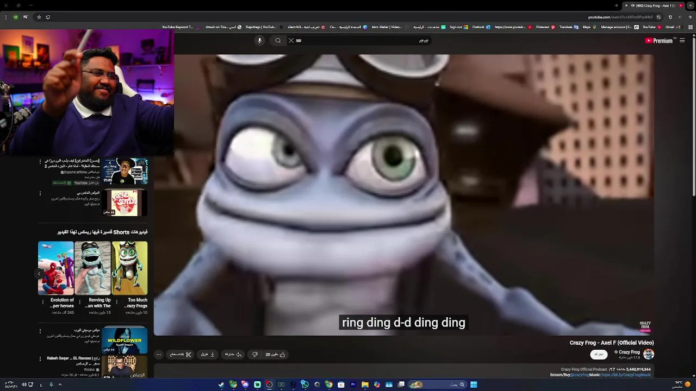696x391 pixels.
Task: Click the @crazyfrog mention in description
Action: point(580,375)
